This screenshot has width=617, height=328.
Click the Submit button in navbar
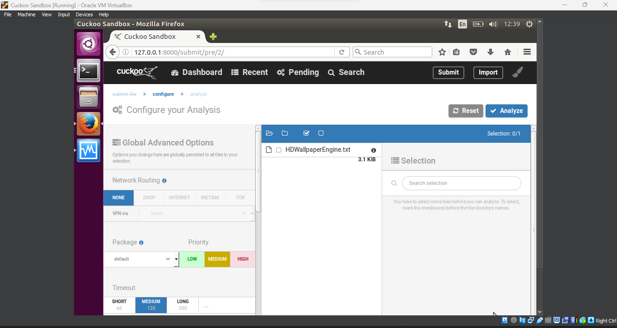448,72
